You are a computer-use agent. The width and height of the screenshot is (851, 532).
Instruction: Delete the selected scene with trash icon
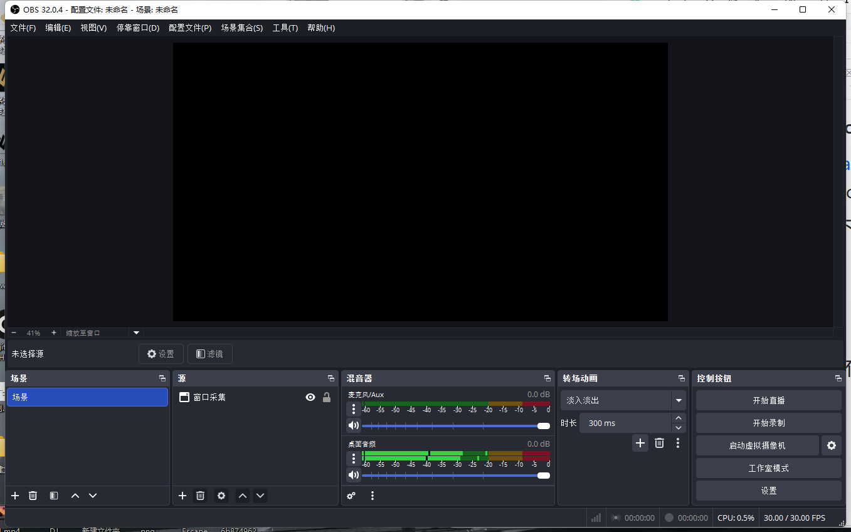pyautogui.click(x=33, y=496)
